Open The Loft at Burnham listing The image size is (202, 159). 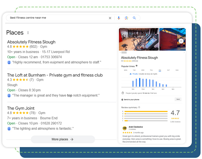tap(55, 75)
